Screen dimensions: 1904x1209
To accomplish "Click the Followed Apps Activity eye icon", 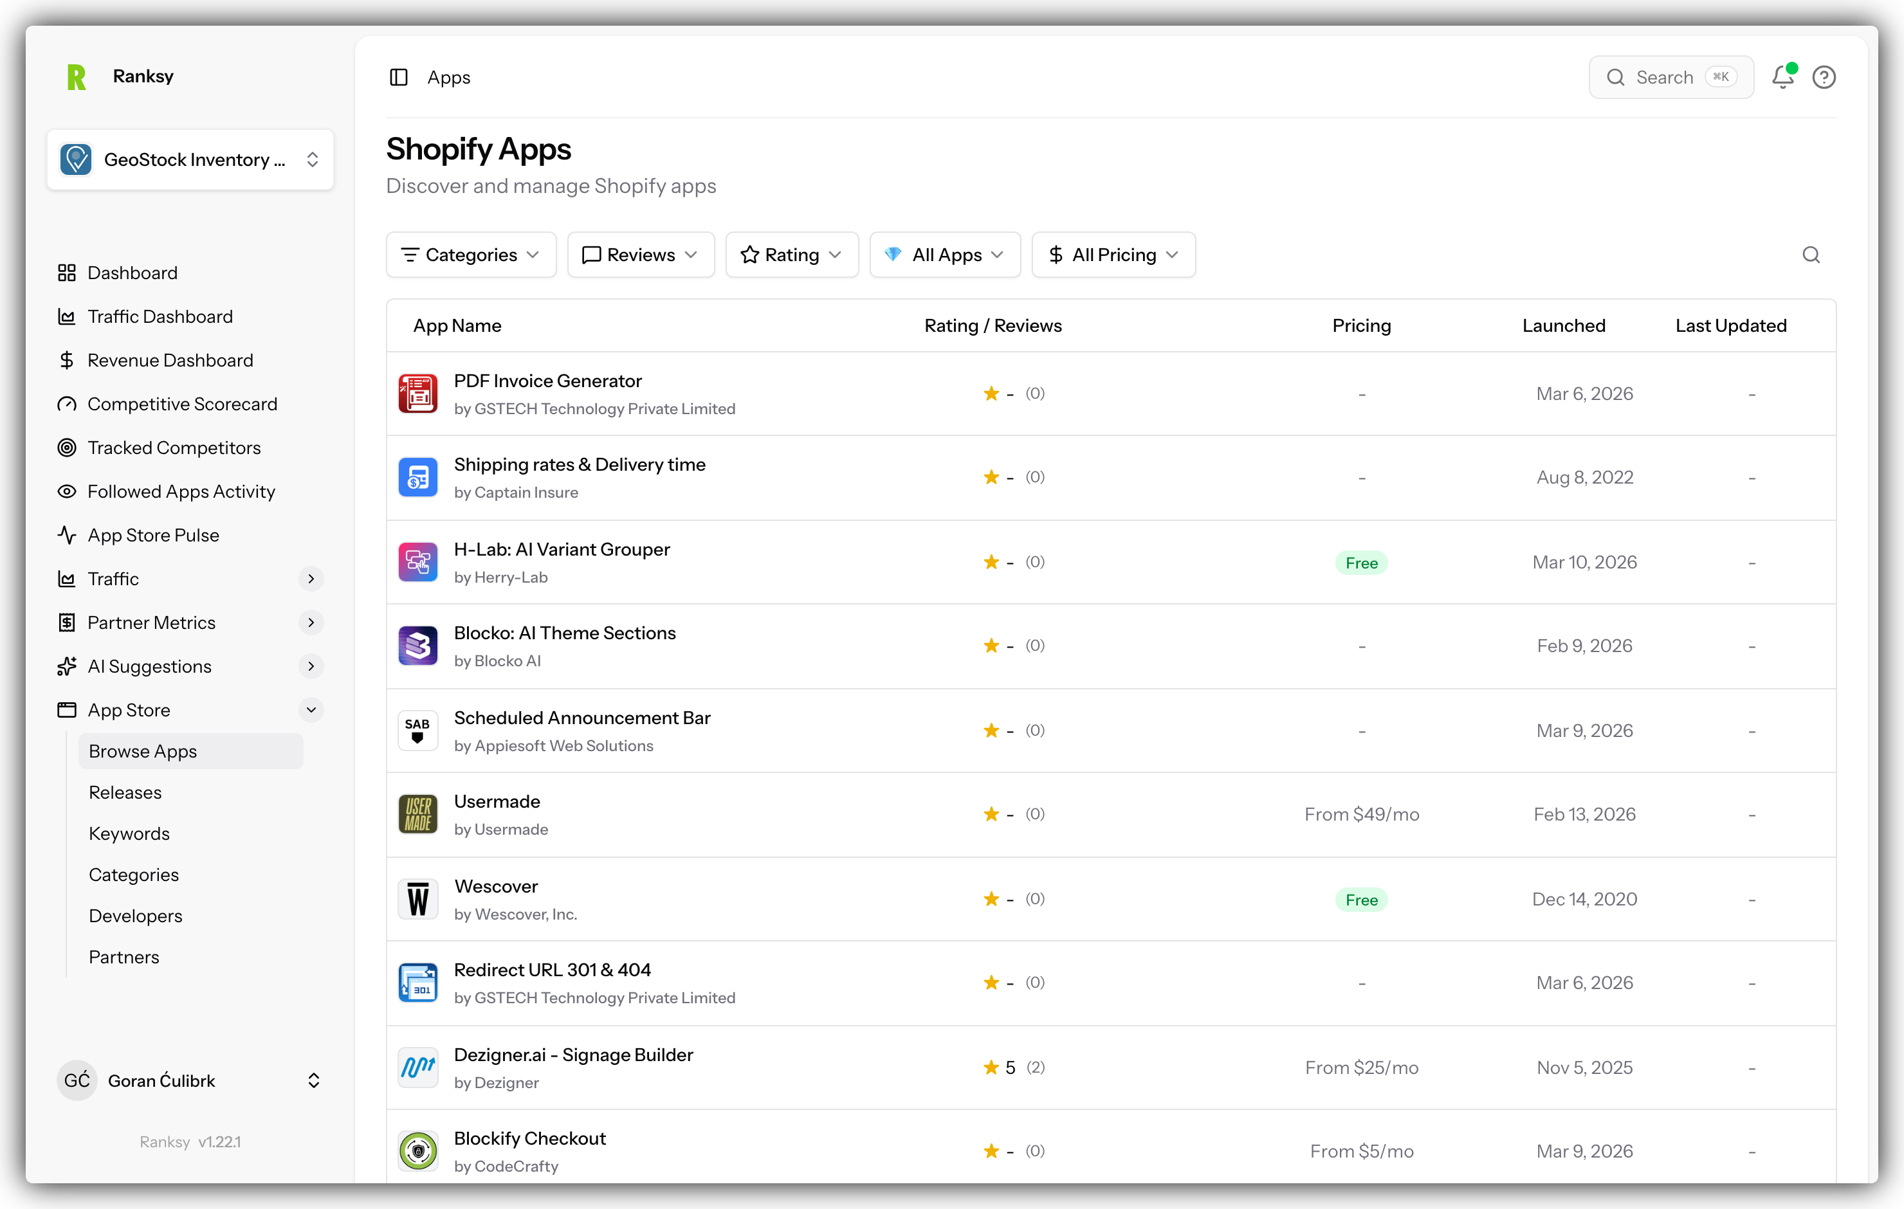I will point(66,492).
